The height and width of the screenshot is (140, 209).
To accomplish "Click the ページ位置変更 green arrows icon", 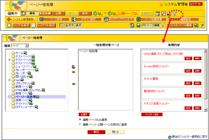I will [x=139, y=20].
